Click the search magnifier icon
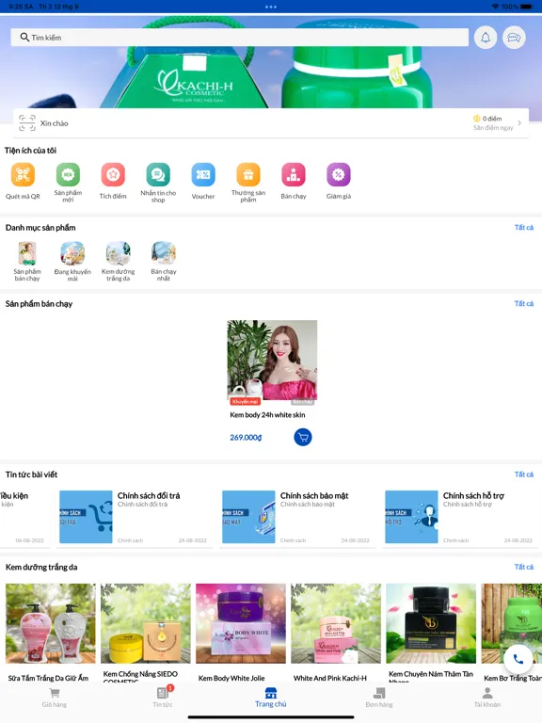542x723 pixels. (x=24, y=38)
